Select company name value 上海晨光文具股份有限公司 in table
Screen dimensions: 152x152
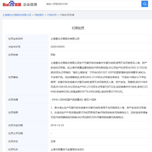pos(65,39)
